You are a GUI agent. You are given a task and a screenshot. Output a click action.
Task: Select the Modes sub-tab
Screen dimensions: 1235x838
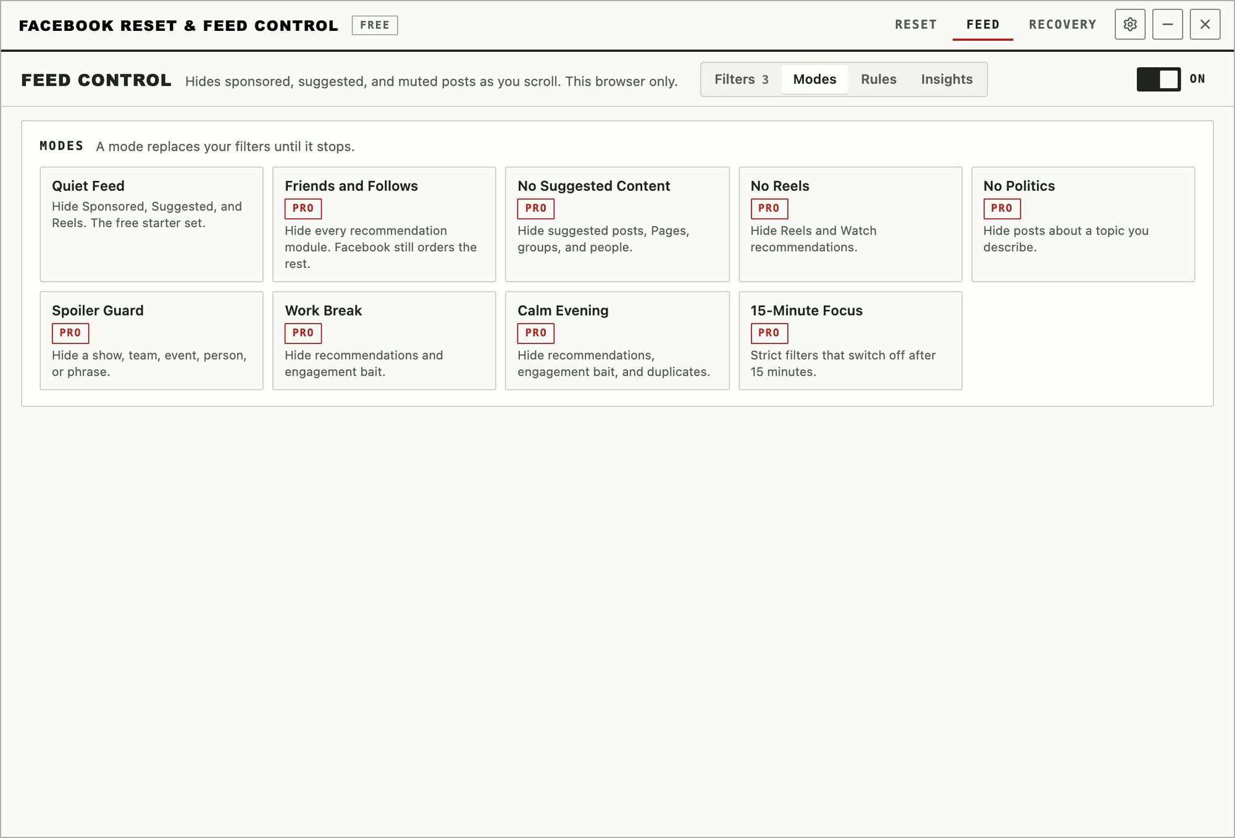tap(814, 79)
